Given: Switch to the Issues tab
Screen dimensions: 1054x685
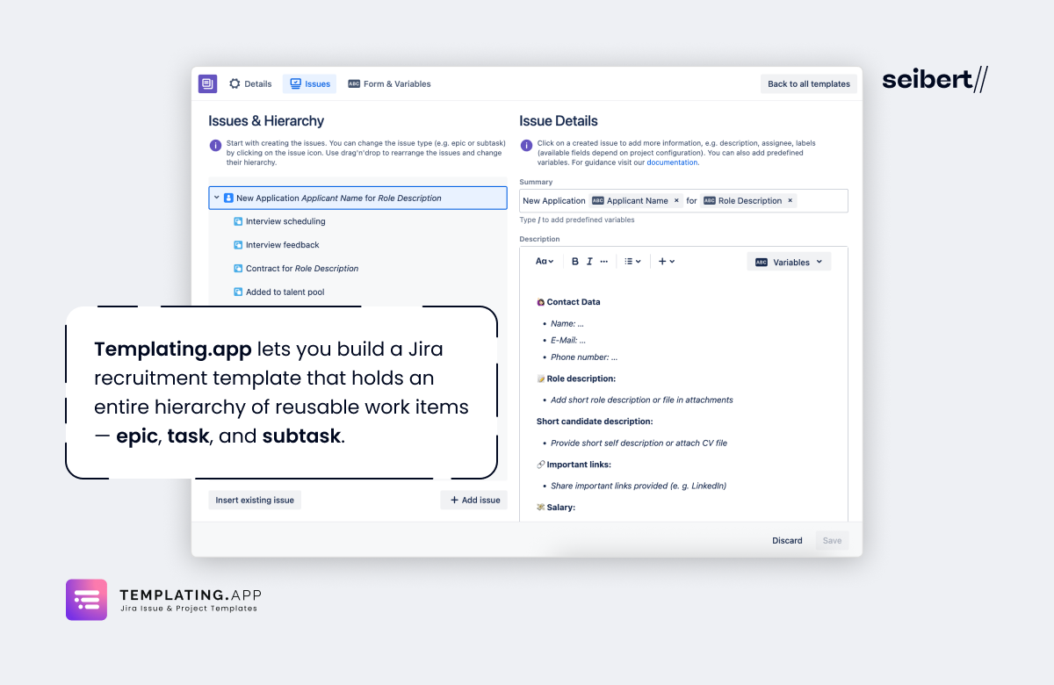Looking at the screenshot, I should point(310,83).
